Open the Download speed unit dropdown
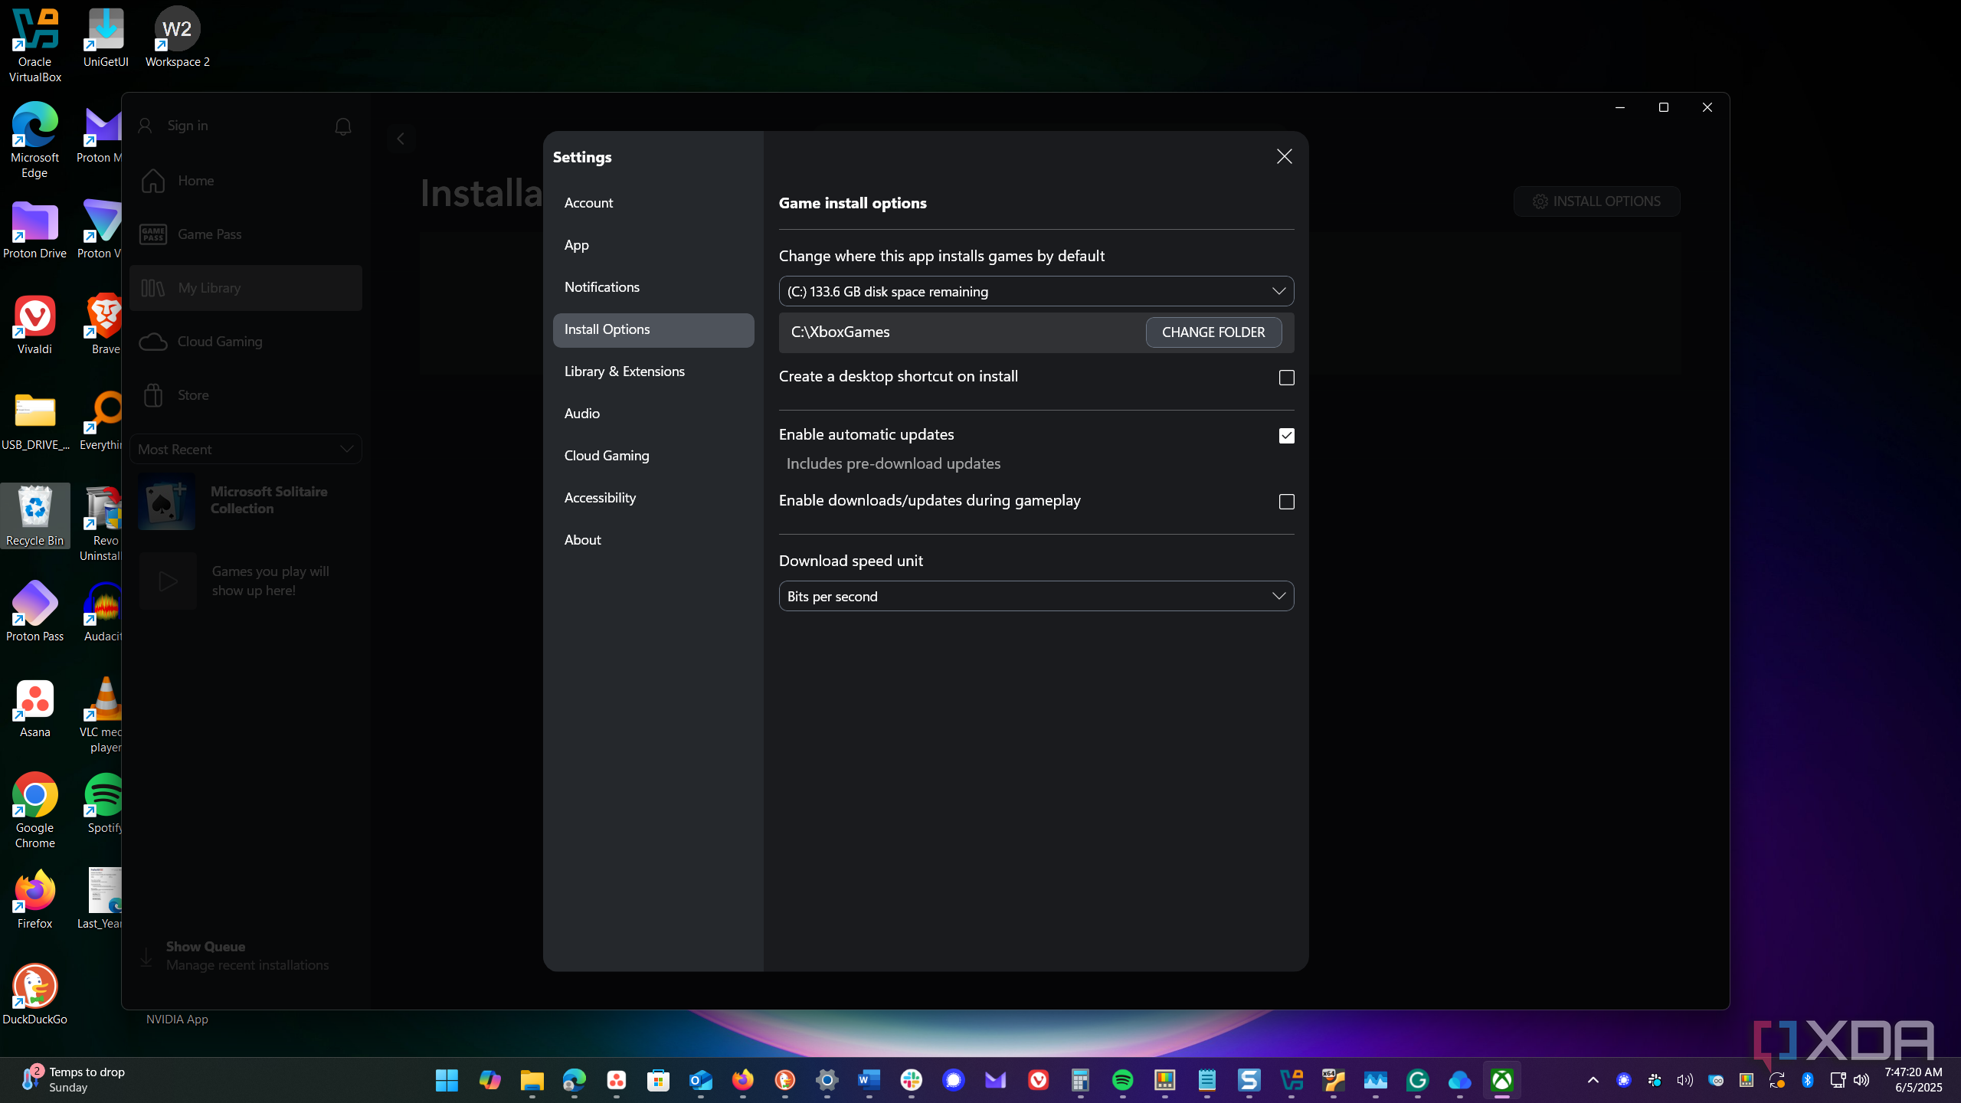This screenshot has height=1103, width=1961. pyautogui.click(x=1036, y=596)
